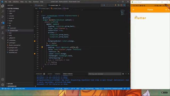Click errors and warnings status icon

tap(6, 89)
